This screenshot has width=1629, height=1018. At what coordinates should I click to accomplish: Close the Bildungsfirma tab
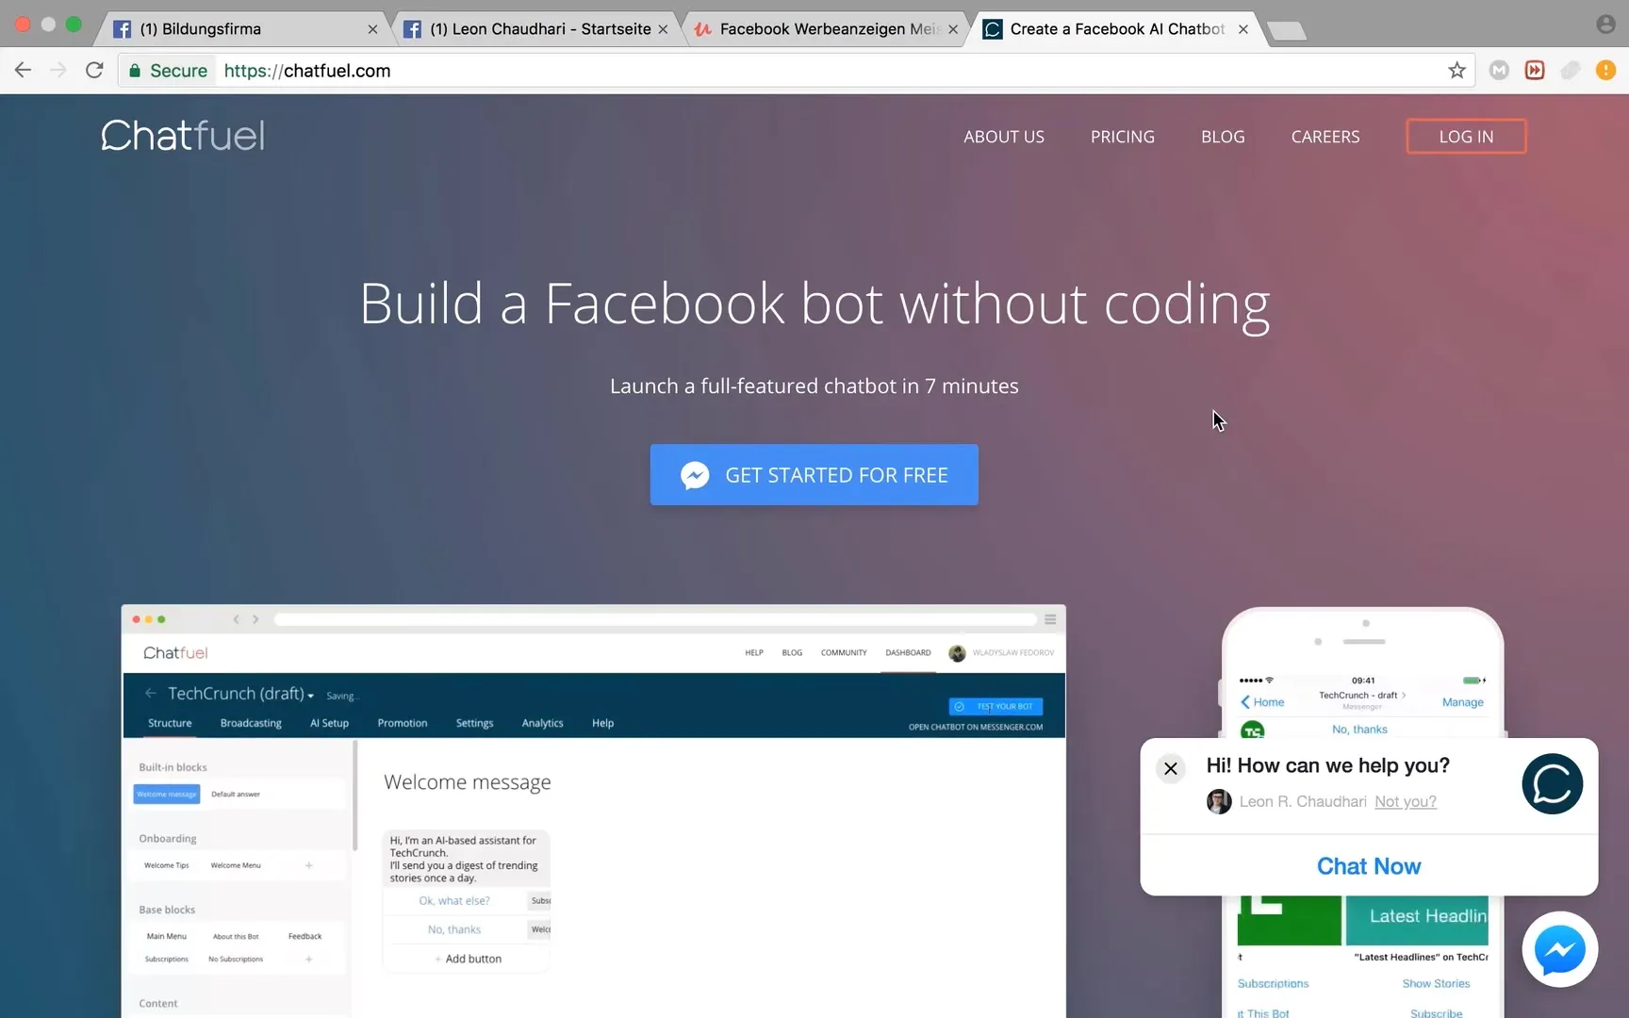click(x=372, y=29)
